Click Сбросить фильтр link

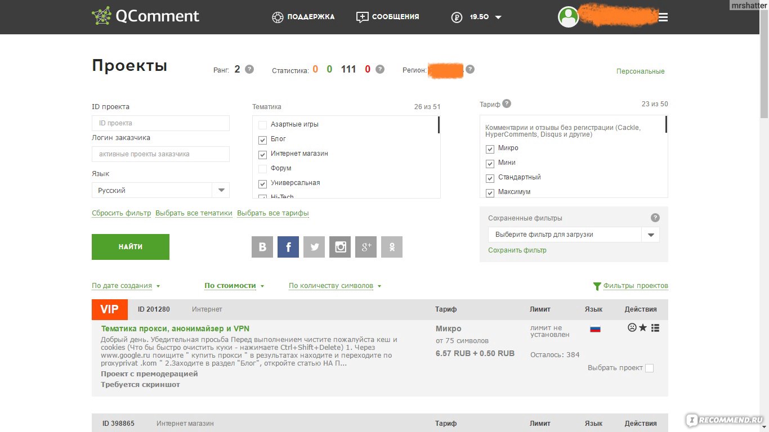(x=122, y=213)
